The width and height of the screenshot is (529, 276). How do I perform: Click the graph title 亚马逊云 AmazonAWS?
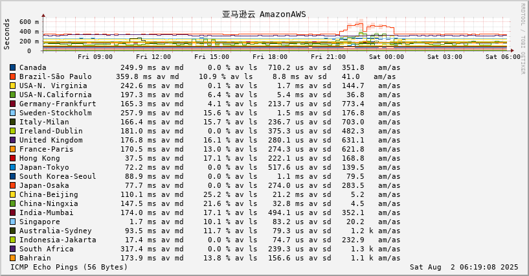click(264, 14)
